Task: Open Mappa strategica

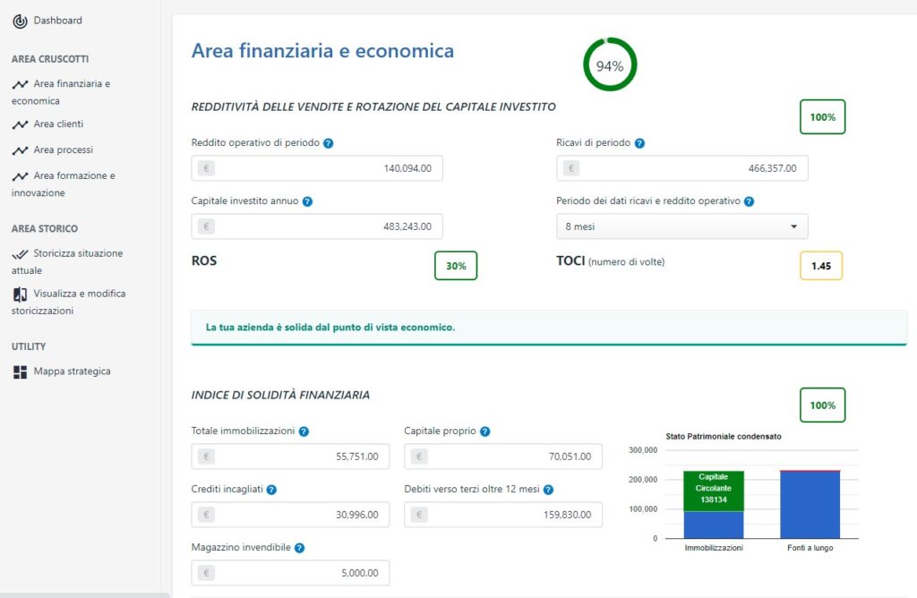Action: 72,372
